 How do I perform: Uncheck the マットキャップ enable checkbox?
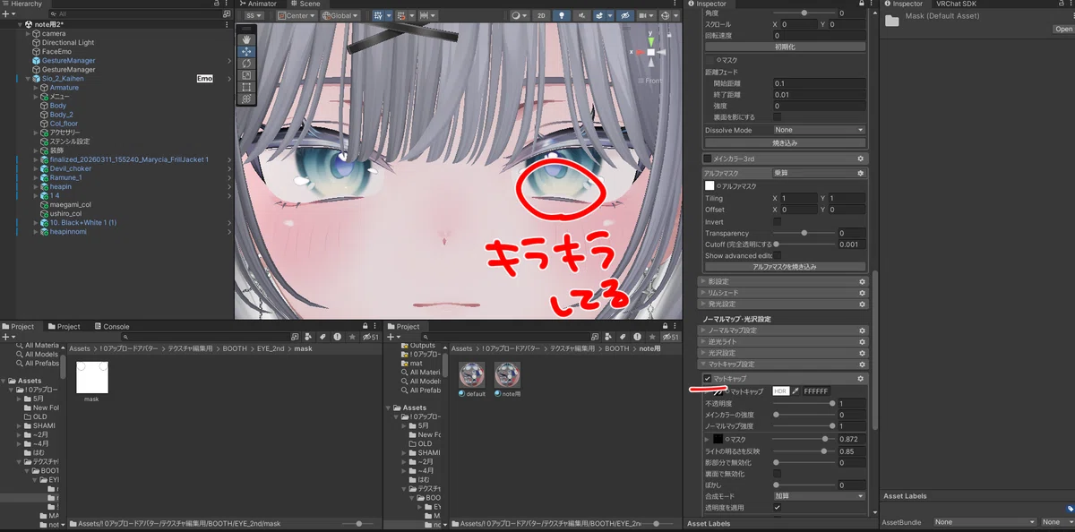click(708, 379)
